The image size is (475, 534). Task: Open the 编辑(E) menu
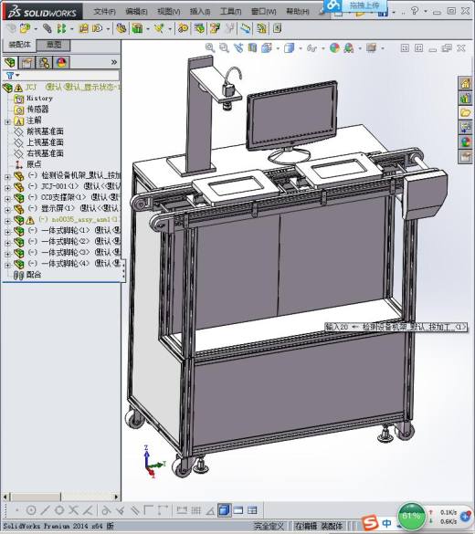coord(136,12)
